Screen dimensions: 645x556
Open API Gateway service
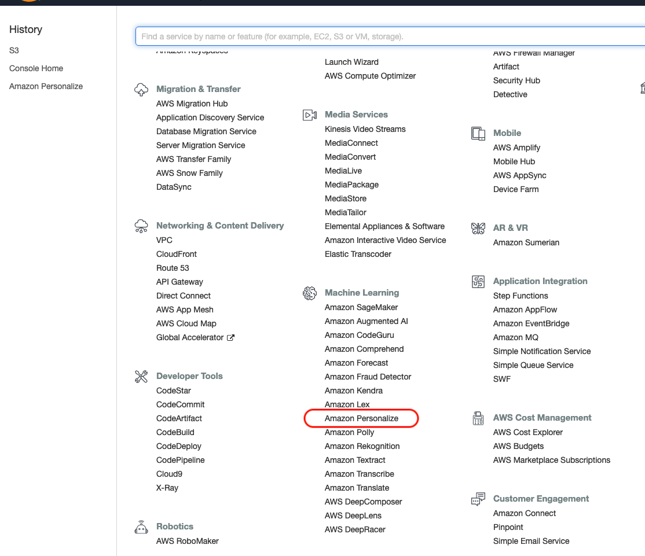point(179,282)
